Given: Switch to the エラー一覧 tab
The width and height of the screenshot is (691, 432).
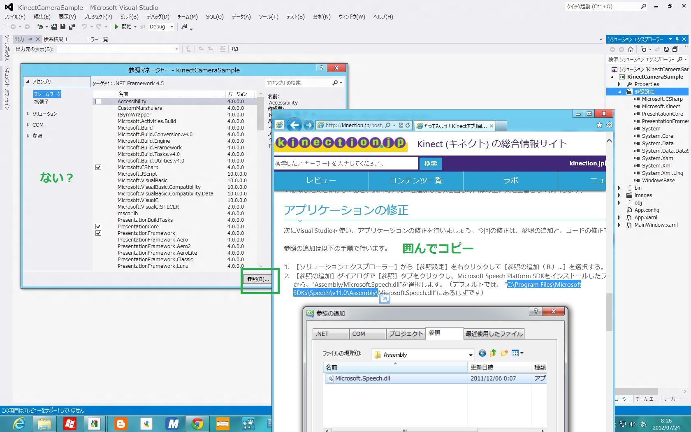Looking at the screenshot, I should 97,39.
